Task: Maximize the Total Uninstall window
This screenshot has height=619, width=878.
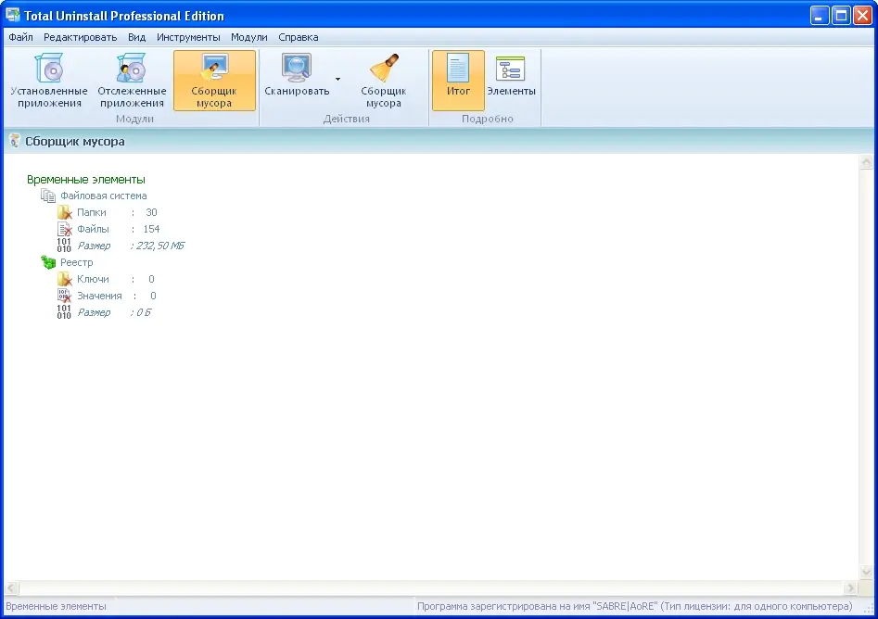Action: coord(841,15)
